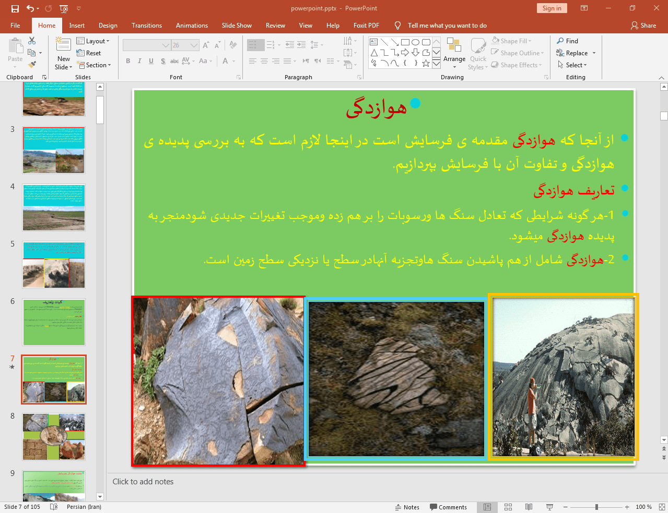Open the Transitions ribbon tab
The width and height of the screenshot is (668, 513).
click(x=146, y=26)
